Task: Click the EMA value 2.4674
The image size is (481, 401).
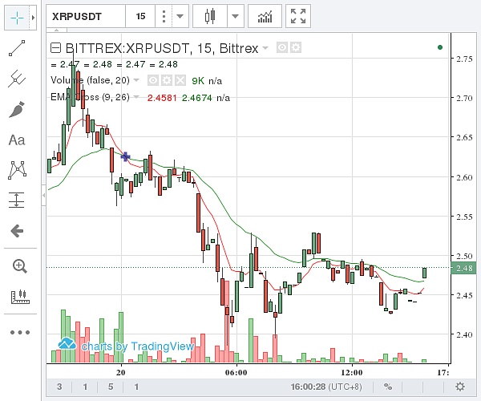Action: tap(197, 98)
